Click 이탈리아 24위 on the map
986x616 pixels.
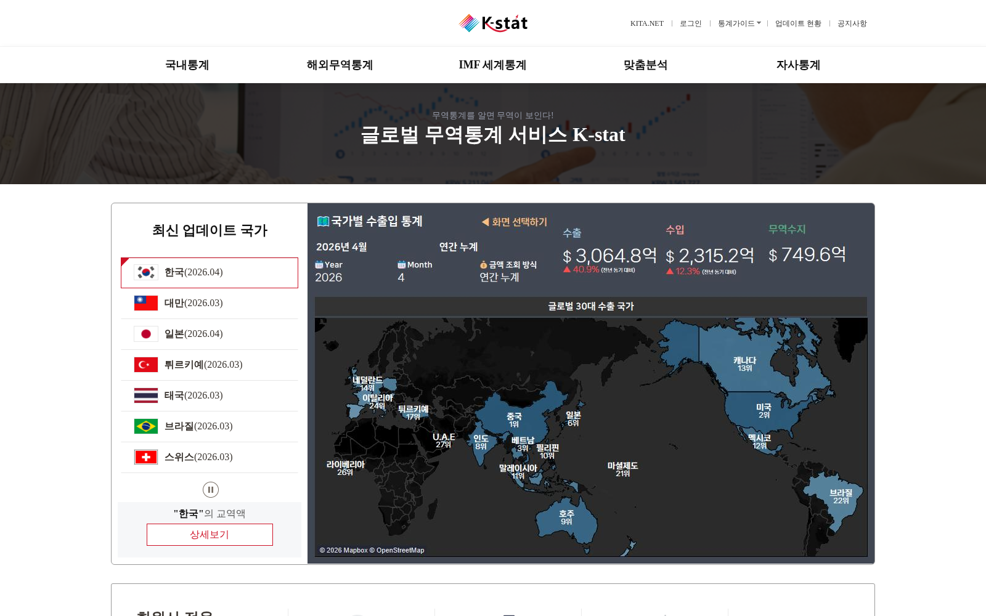click(x=377, y=402)
